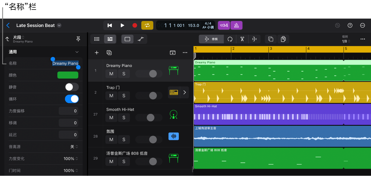
Task: Turn off the 循环 switch
Action: click(x=72, y=99)
